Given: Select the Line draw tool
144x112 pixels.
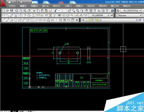Looking at the screenshot, I should click(3, 20).
